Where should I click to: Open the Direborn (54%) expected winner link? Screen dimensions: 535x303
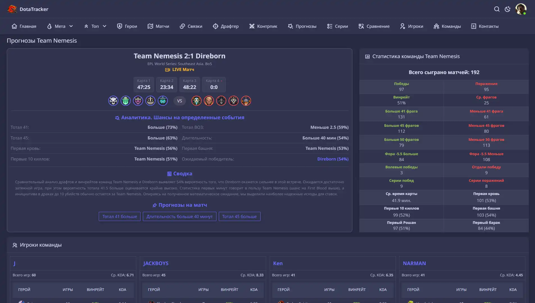333,159
